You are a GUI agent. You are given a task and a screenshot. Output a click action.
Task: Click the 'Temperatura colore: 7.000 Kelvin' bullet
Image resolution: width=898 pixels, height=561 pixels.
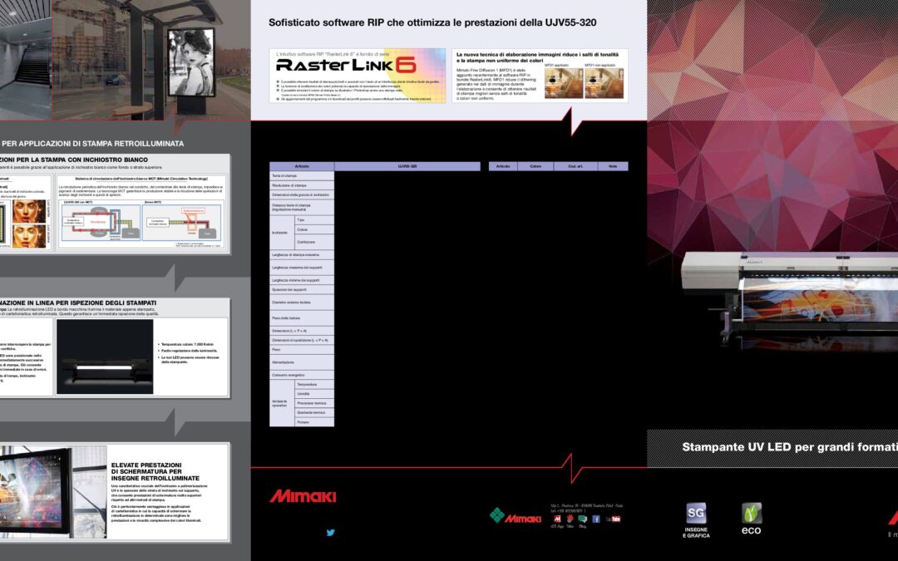coord(186,345)
